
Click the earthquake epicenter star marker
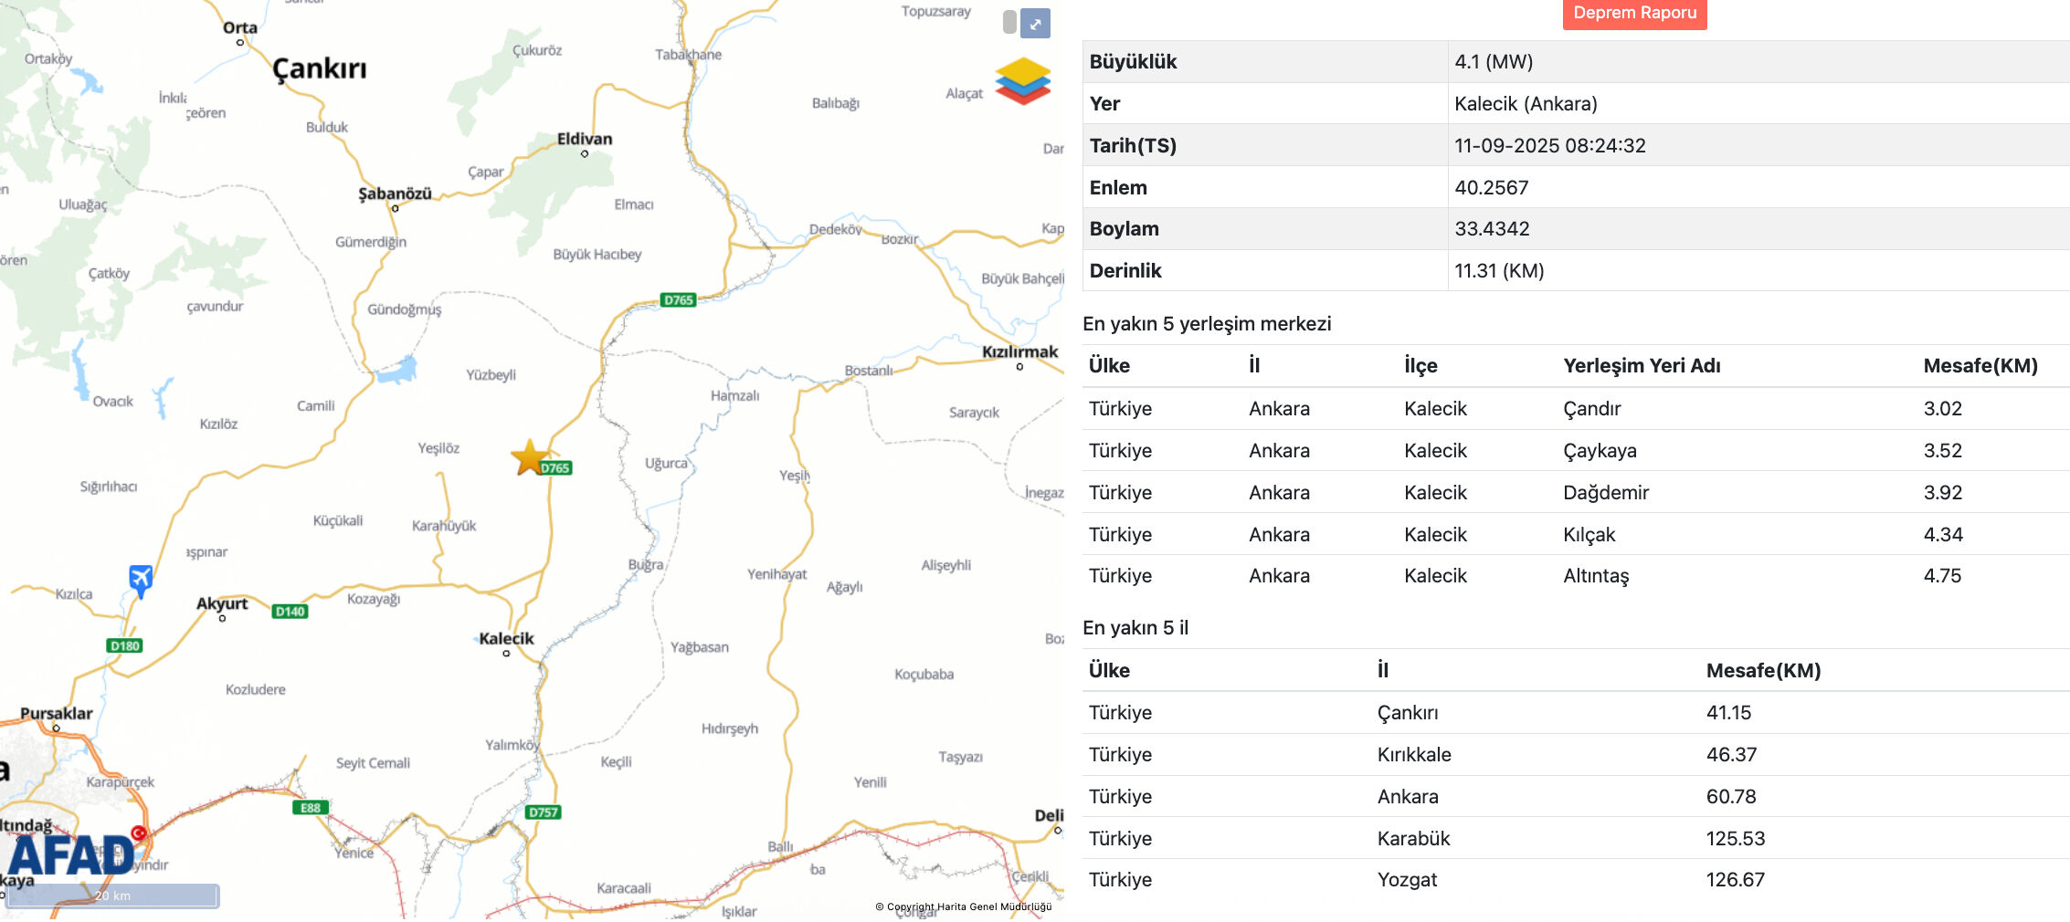coord(529,457)
